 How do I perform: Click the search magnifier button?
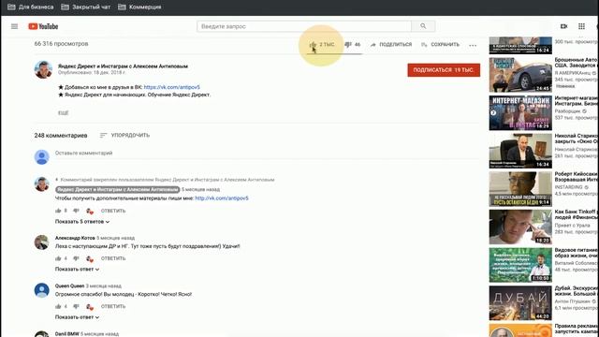(x=423, y=26)
